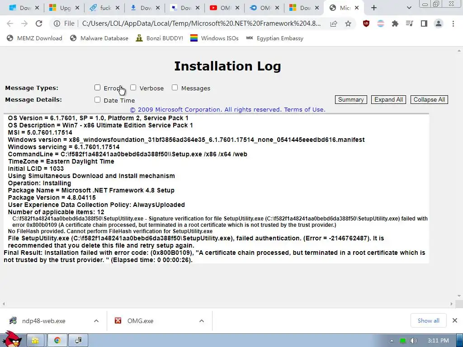The height and width of the screenshot is (347, 463).
Task: Expand ndp48-web.exe download options chevron
Action: point(96,321)
